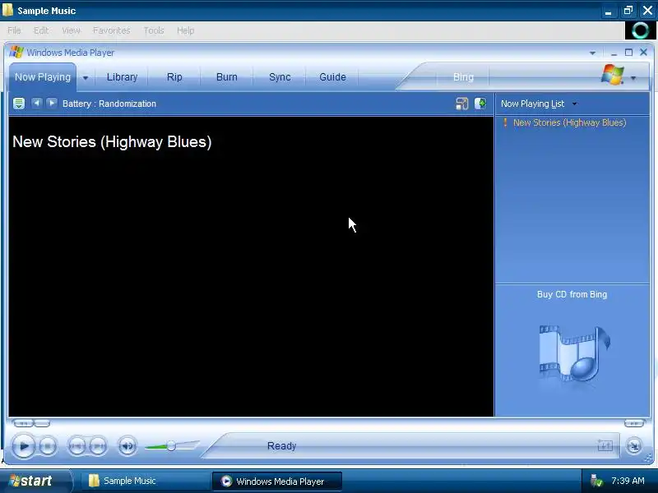Click the view full screen icon

[461, 104]
